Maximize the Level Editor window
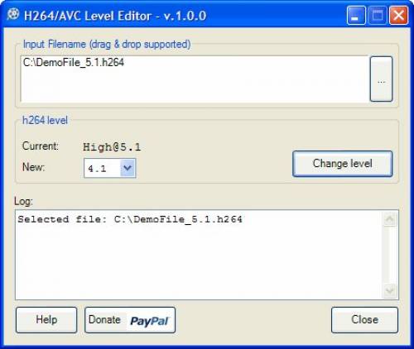The image size is (414, 349). coord(378,16)
